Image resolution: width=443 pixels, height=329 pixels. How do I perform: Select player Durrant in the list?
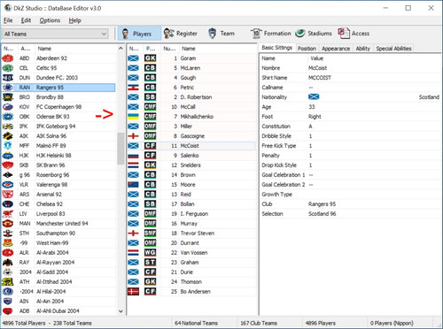[191, 243]
